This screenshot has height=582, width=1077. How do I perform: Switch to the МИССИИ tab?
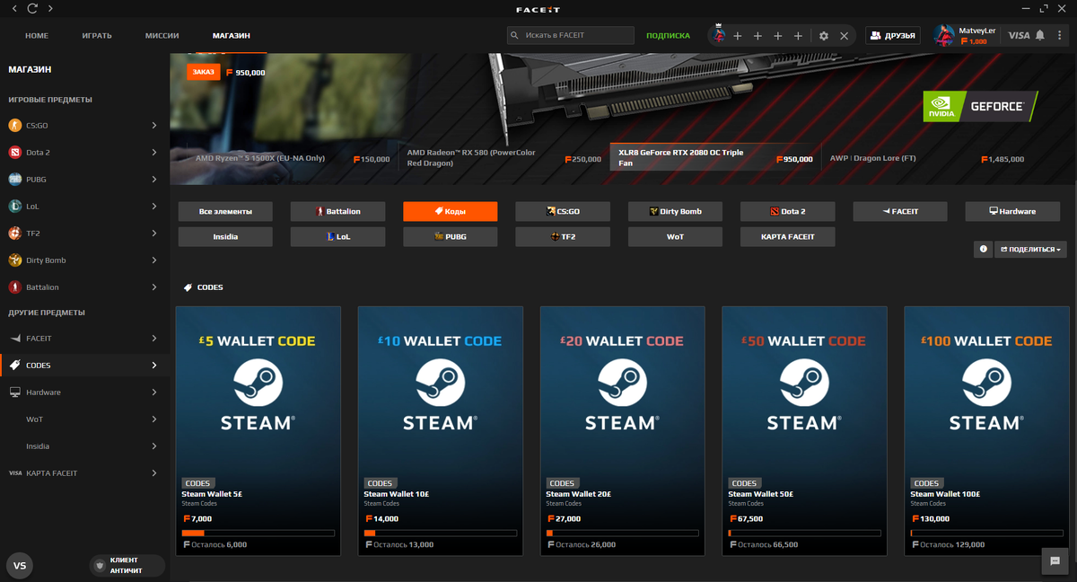(162, 36)
